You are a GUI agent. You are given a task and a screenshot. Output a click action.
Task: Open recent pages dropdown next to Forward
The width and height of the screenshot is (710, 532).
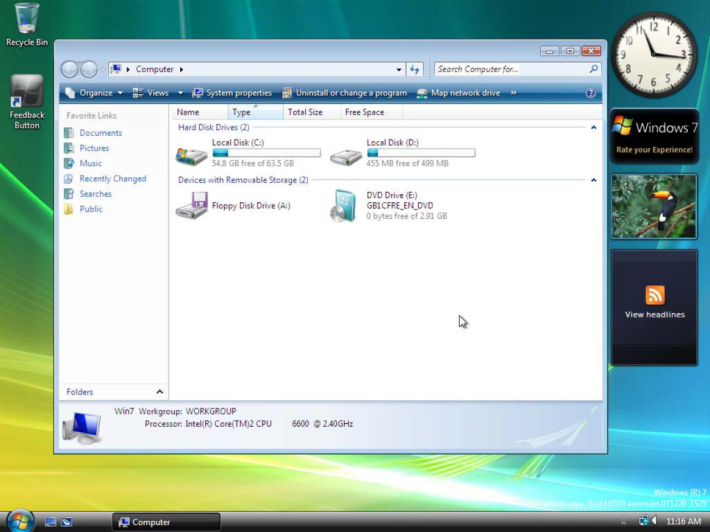[103, 69]
